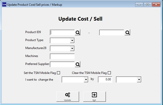163x105 pixels.
Task: Click the Update gears button
Action: (68, 96)
